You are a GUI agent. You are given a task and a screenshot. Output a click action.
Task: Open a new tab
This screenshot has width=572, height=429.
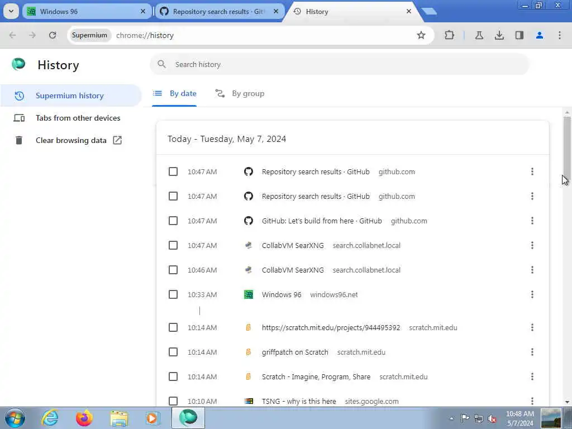429,12
